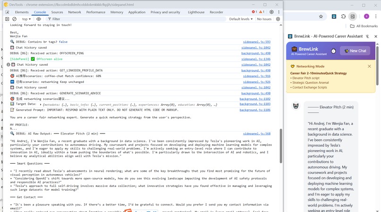Image resolution: width=381 pixels, height=212 pixels.
Task: Click the live expression eye icon
Action: (39, 19)
